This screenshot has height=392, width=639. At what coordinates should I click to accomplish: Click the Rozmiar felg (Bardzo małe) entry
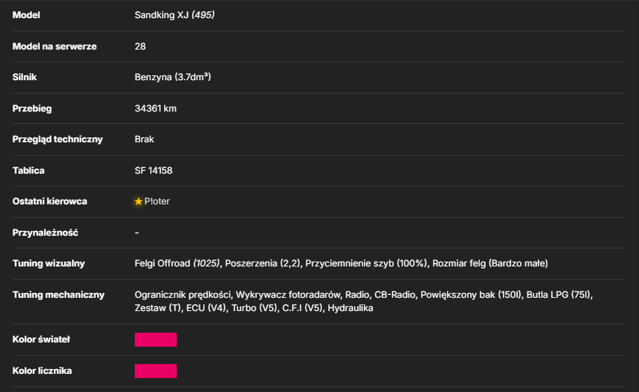(x=490, y=264)
